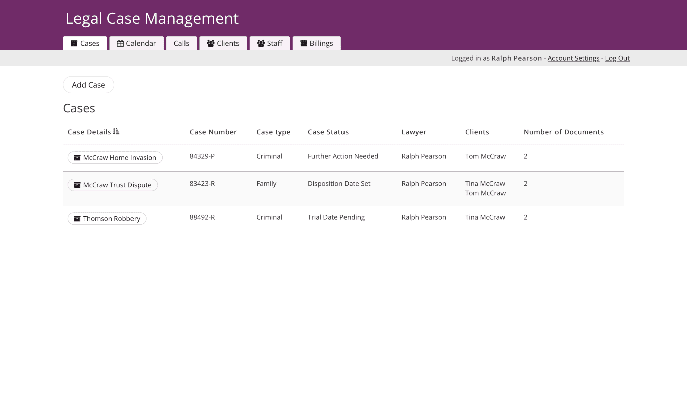
Task: Click the calendar icon on the Calendar tab
Action: click(x=121, y=43)
